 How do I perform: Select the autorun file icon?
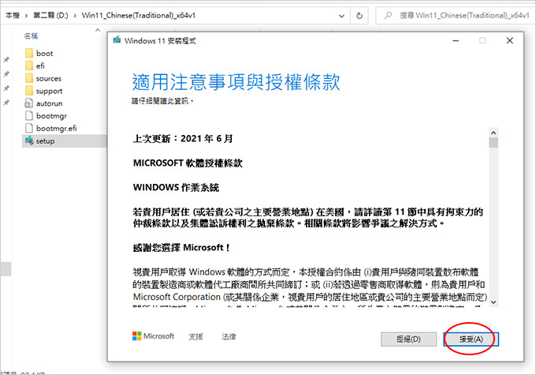(29, 103)
